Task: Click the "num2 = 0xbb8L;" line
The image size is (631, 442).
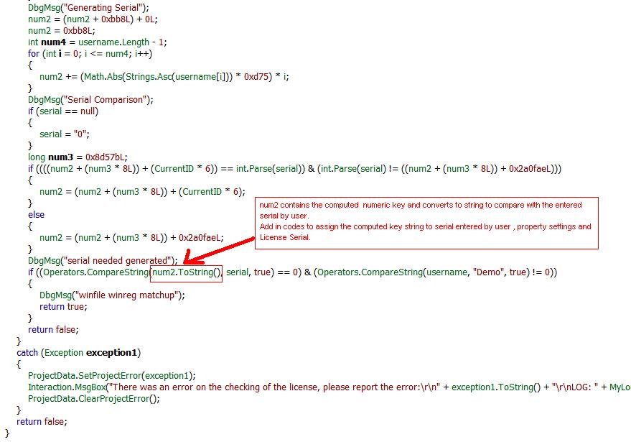Action: pyautogui.click(x=61, y=31)
